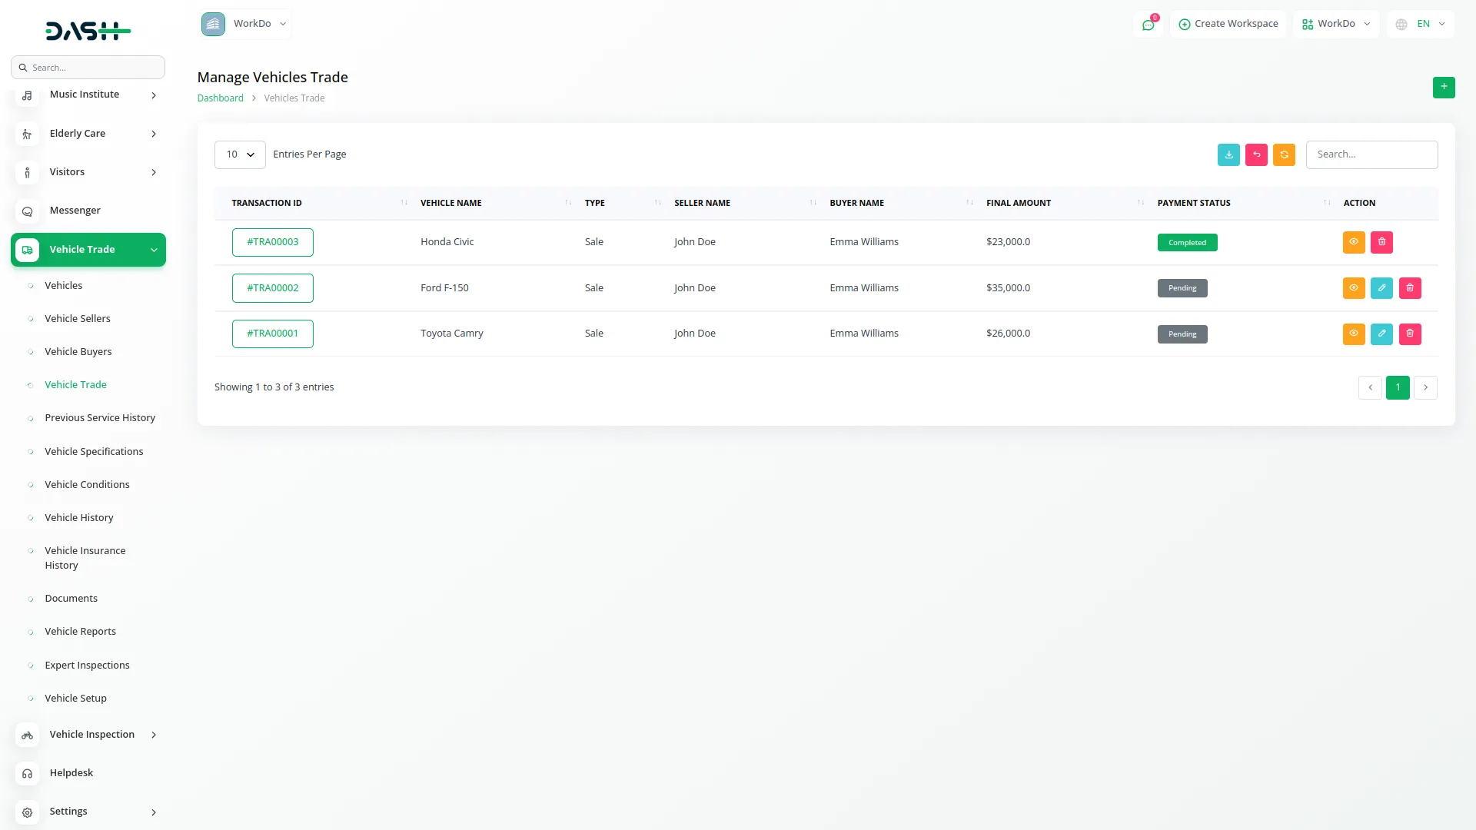
Task: Expand the EN language dropdown
Action: point(1421,24)
